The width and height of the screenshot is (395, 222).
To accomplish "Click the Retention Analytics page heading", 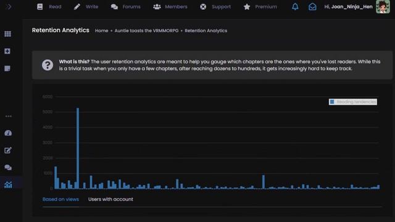I will 60,30.
